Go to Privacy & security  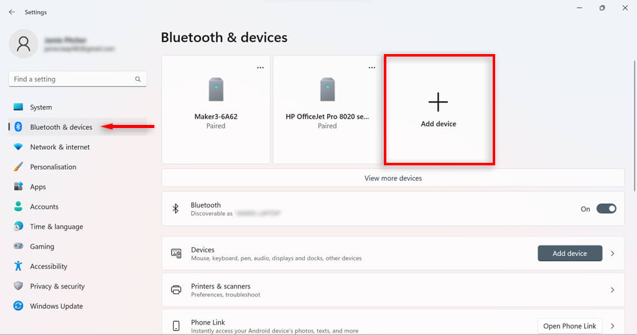pyautogui.click(x=57, y=287)
